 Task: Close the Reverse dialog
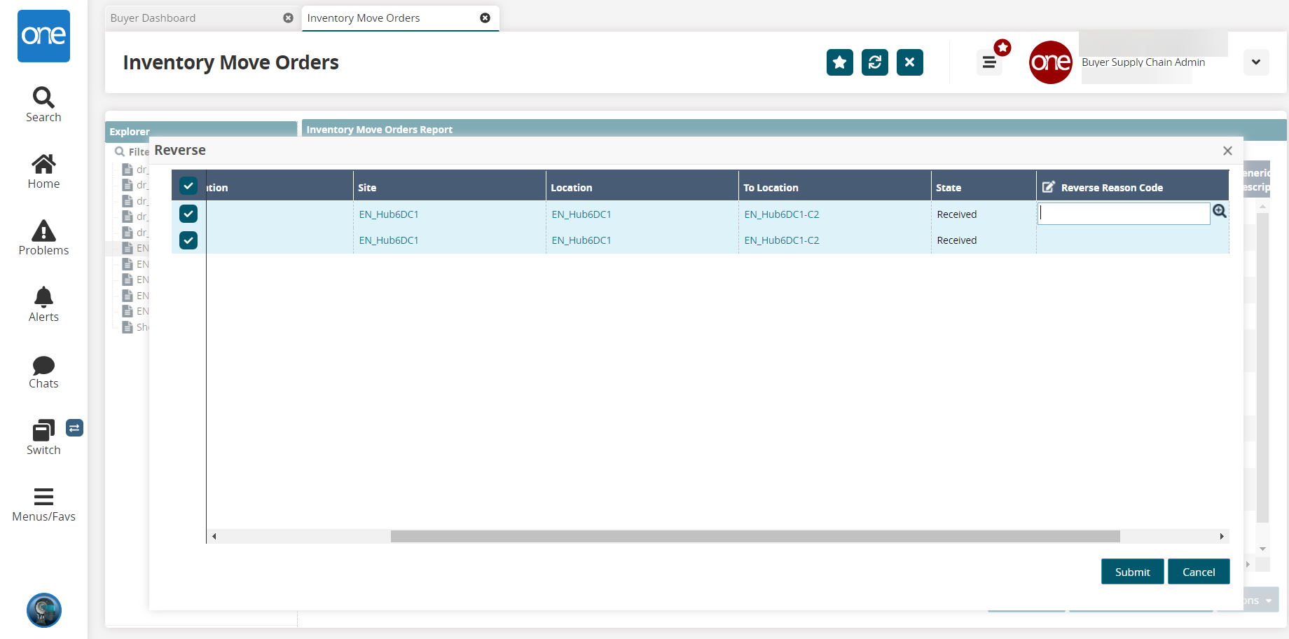tap(1227, 151)
